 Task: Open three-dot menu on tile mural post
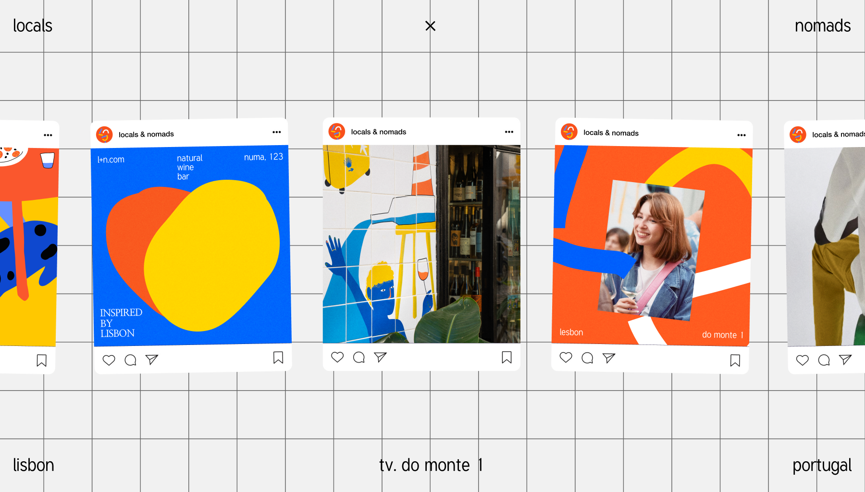tap(509, 132)
